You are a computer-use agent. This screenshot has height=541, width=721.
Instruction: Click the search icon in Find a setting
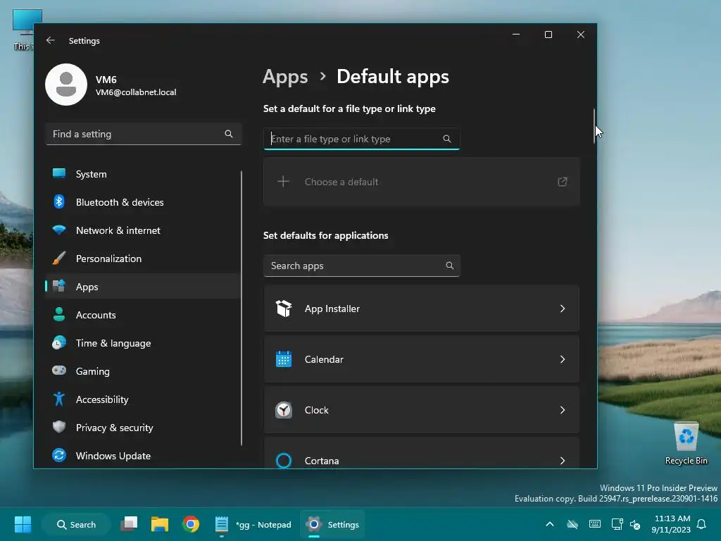[229, 134]
